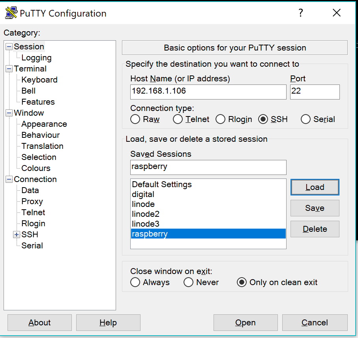Screen dimensions: 358x338
Task: Open the Behaviour category
Action: pos(40,135)
